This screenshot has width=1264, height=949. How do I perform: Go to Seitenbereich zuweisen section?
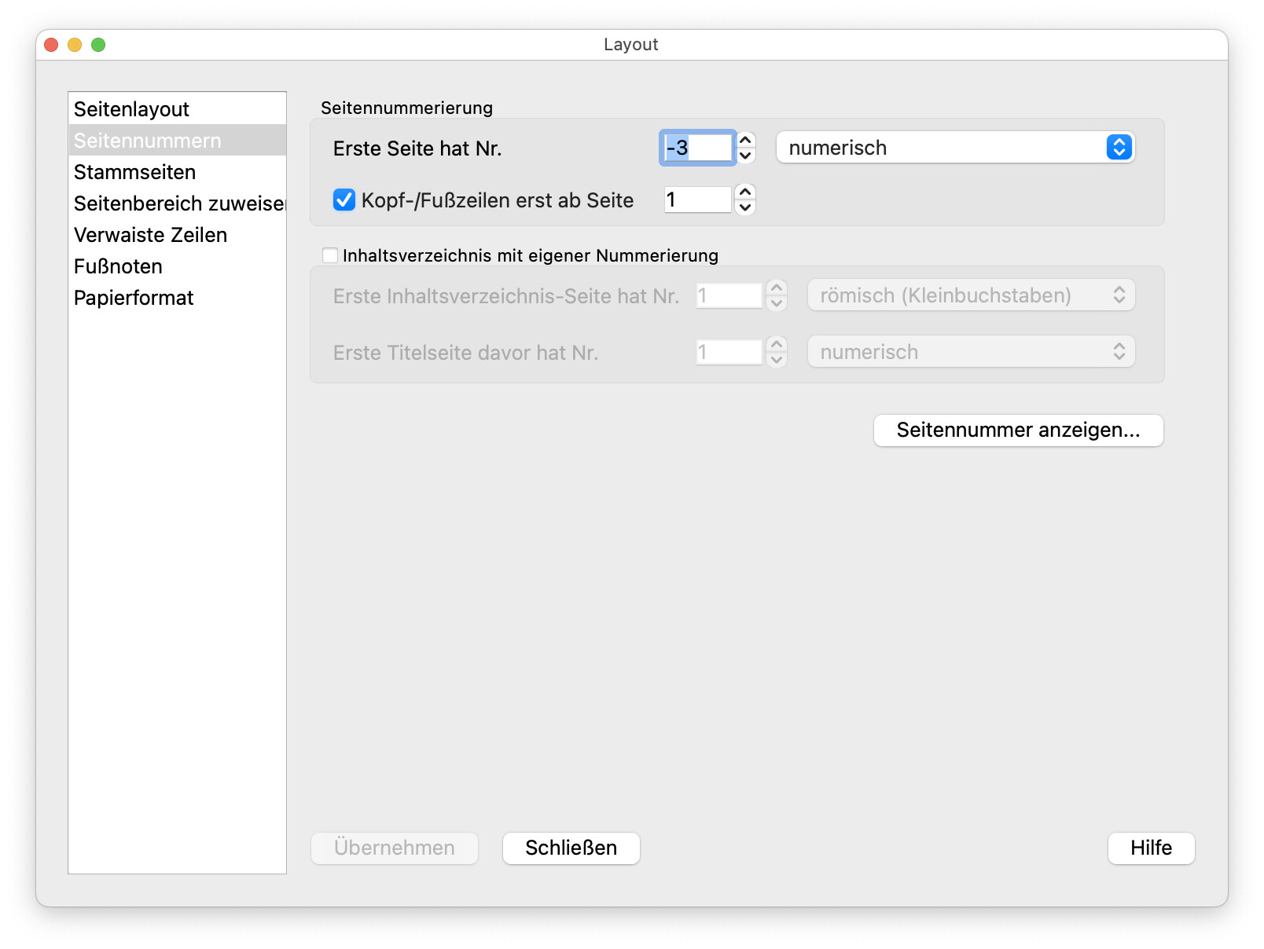tap(178, 203)
